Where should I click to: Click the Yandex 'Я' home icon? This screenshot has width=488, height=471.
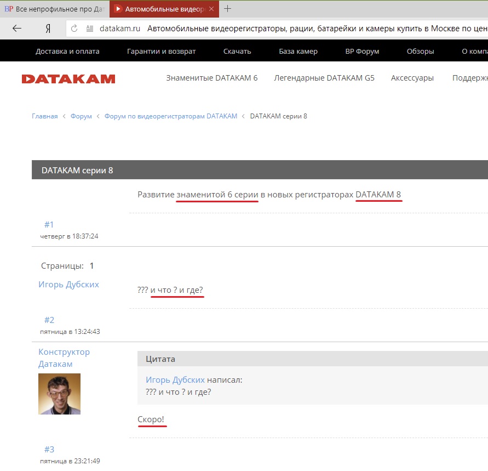coord(48,29)
